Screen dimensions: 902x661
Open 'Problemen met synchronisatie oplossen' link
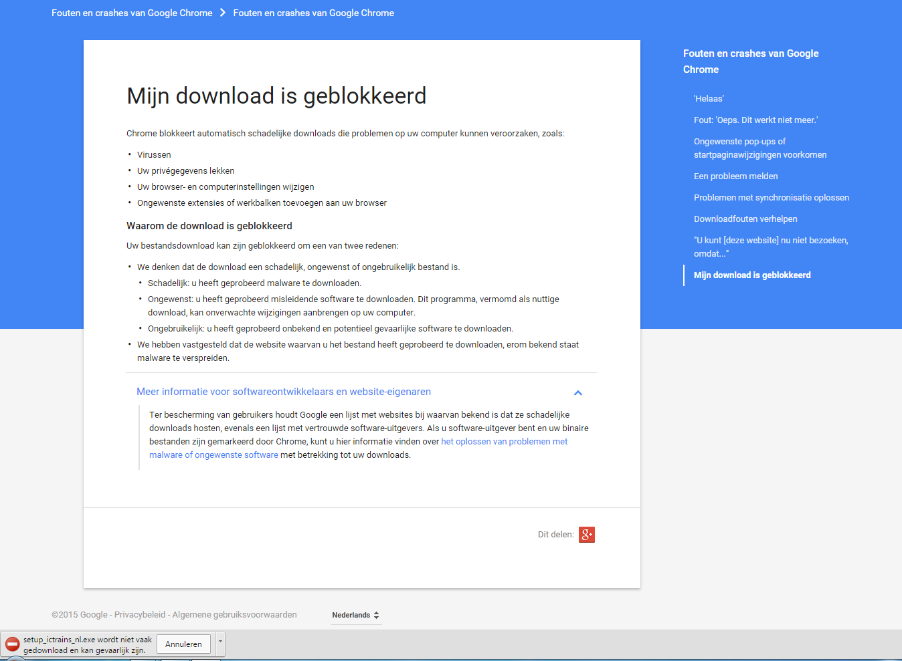click(x=771, y=198)
